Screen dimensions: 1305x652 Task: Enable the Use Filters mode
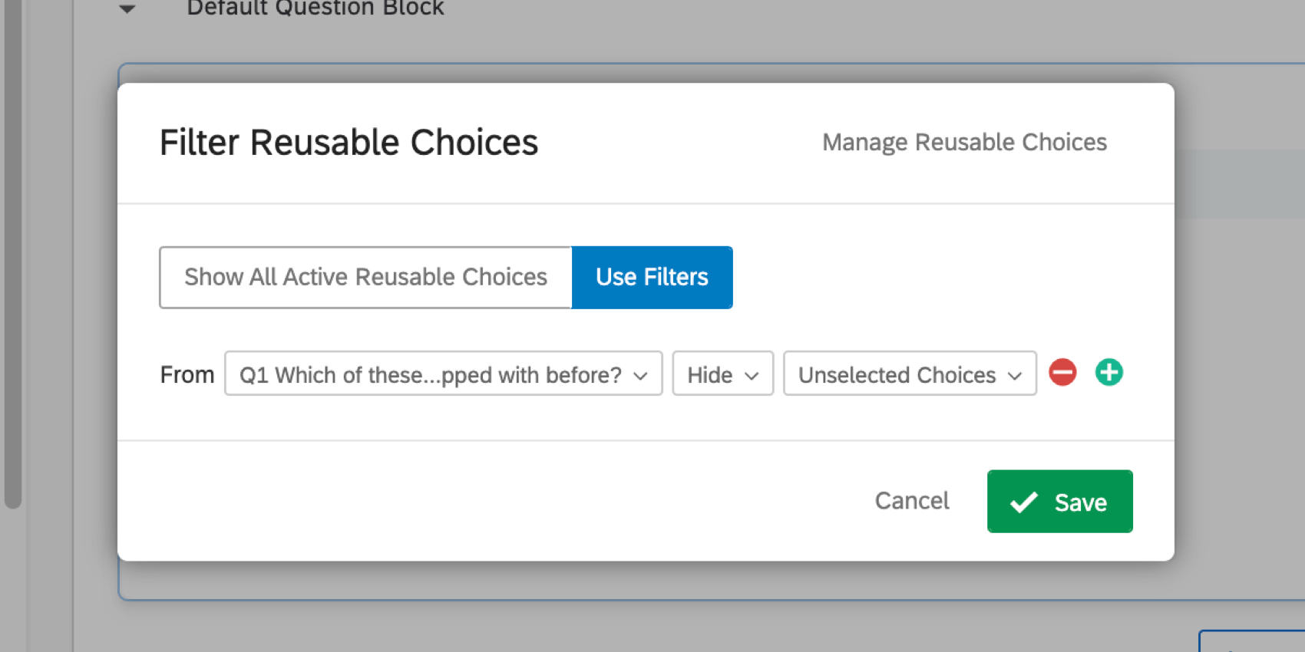tap(652, 277)
